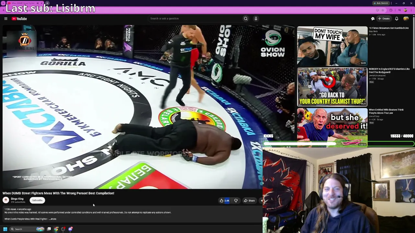Open Binge King channel name link
415x233 pixels.
point(17,199)
